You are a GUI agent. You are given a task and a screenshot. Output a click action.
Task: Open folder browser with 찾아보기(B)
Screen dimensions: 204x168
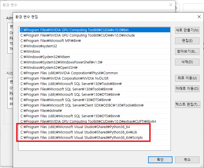187,52
